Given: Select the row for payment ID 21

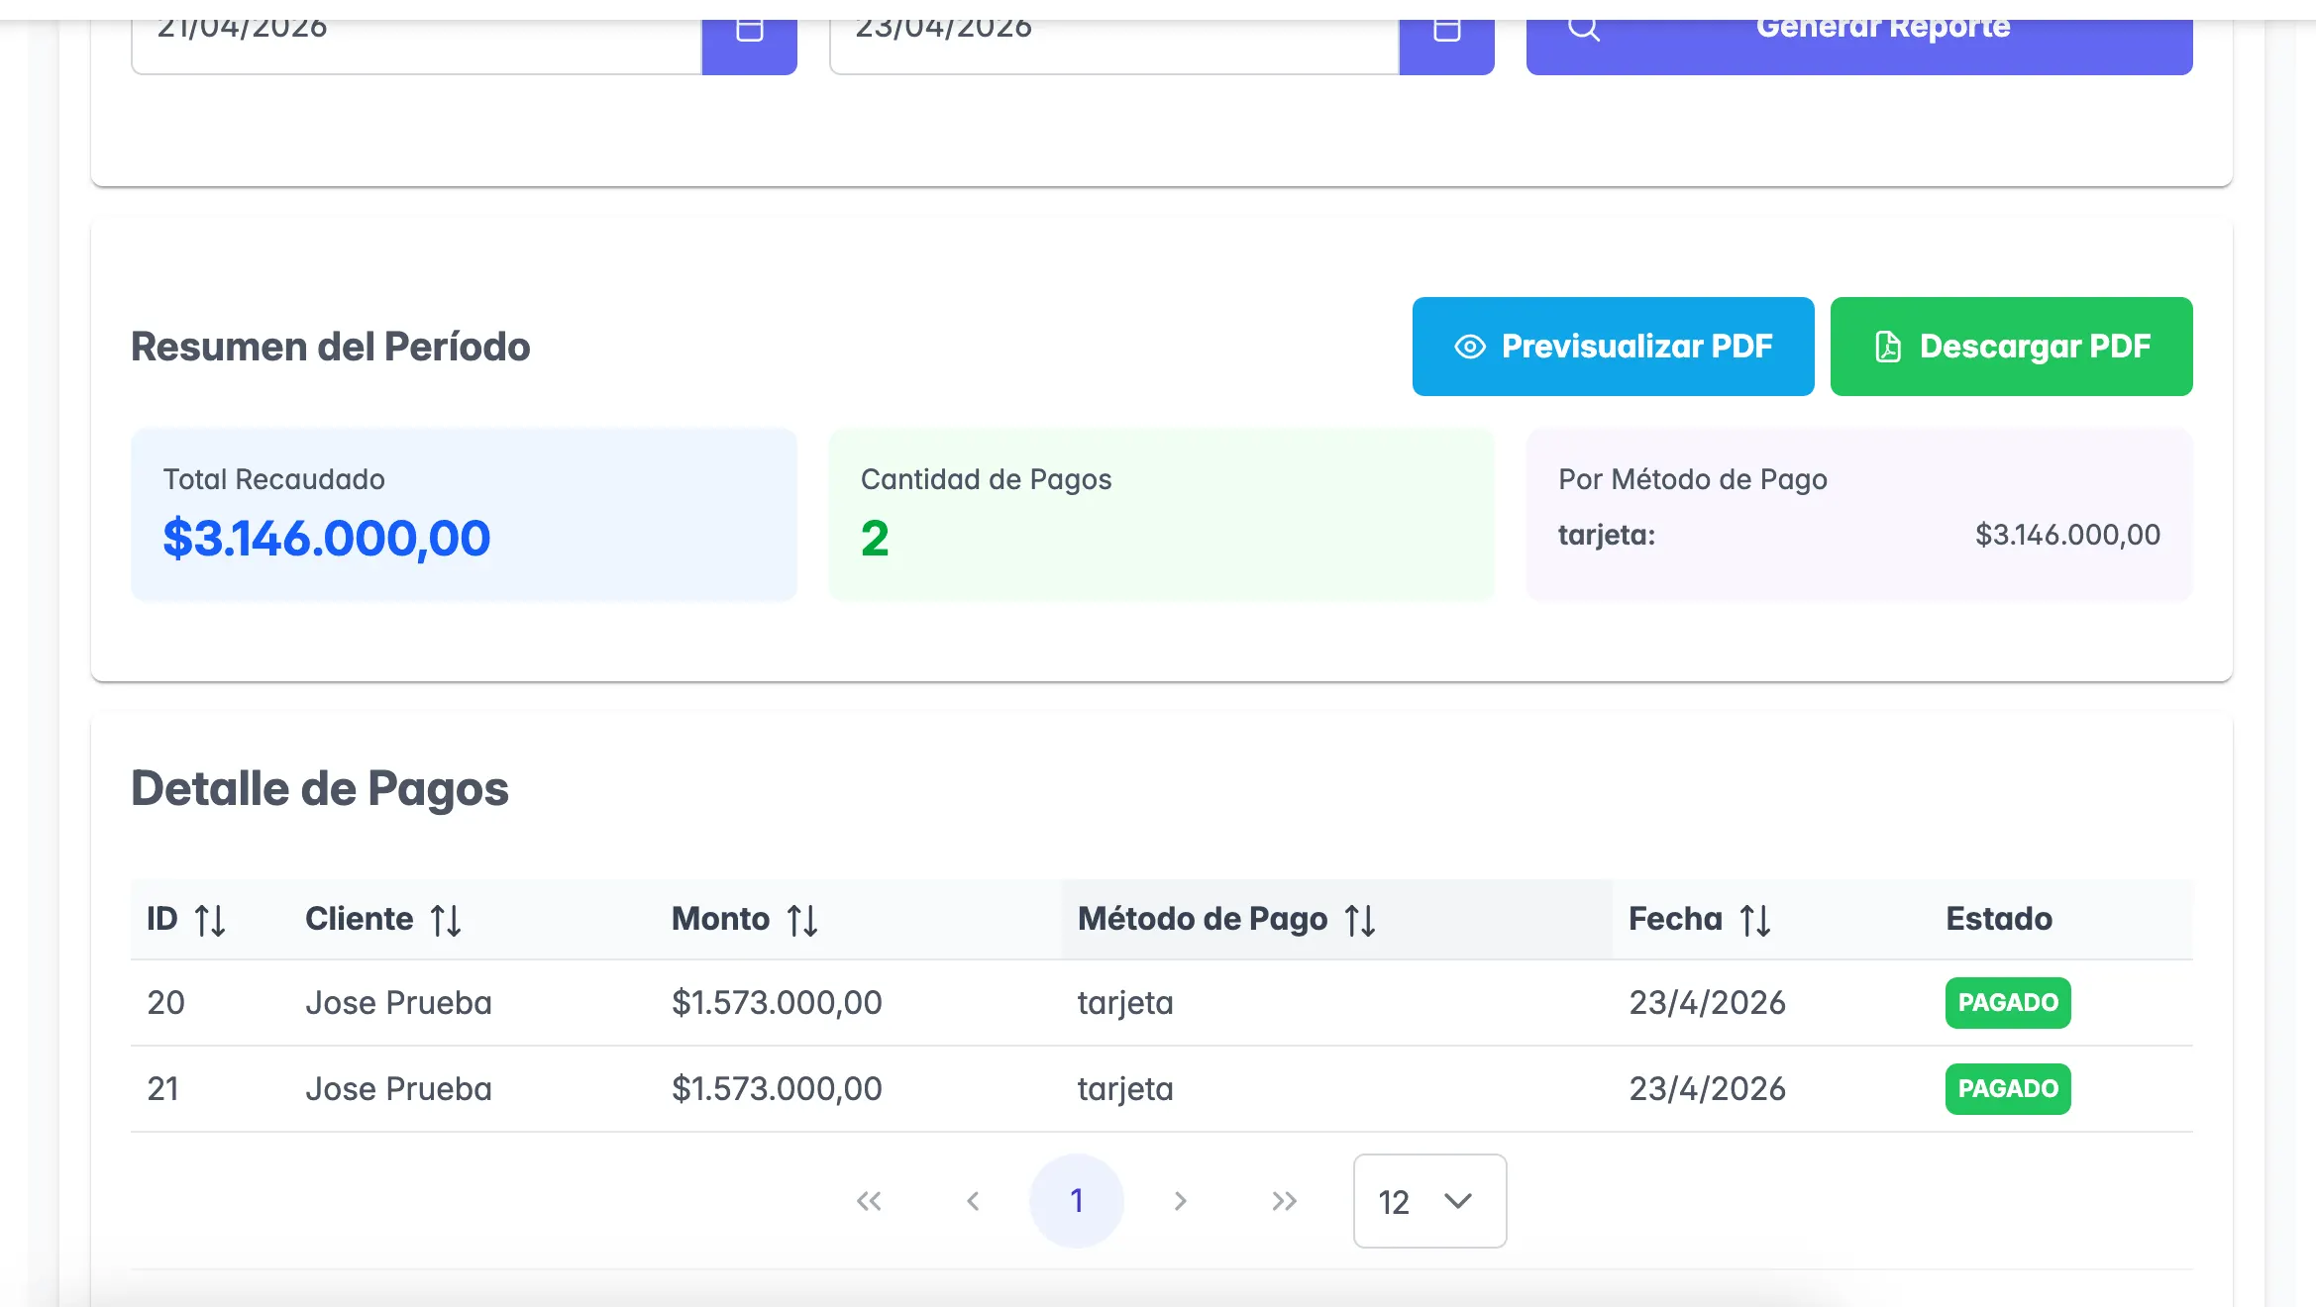Looking at the screenshot, I should [163, 1088].
